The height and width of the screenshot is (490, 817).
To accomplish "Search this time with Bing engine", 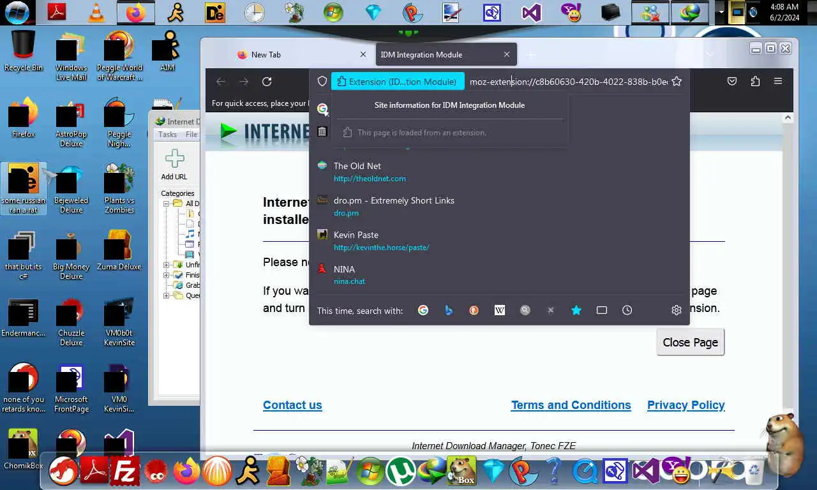I will (x=449, y=310).
